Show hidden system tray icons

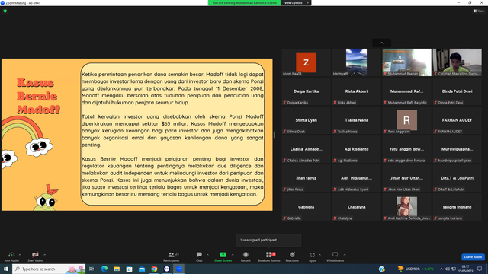pyautogui.click(x=441, y=269)
